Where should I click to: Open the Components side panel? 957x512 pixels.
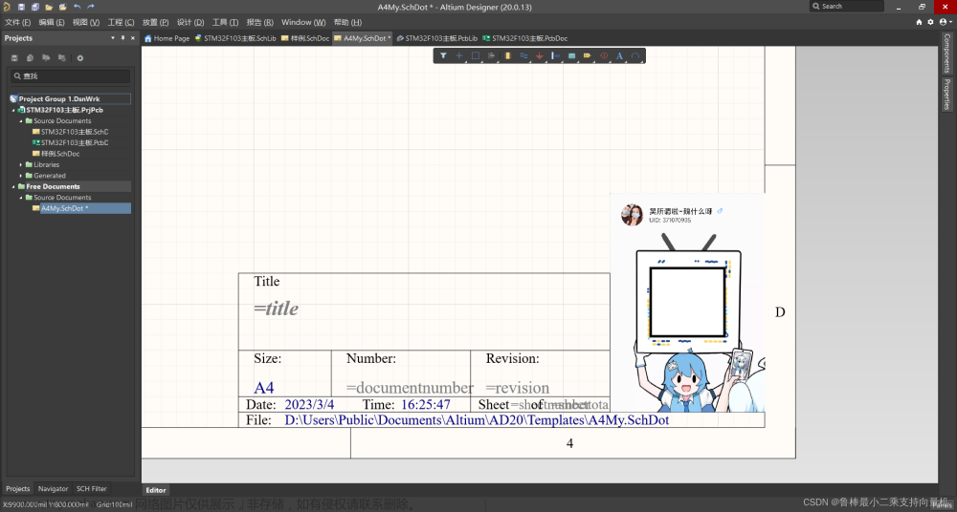[x=946, y=53]
